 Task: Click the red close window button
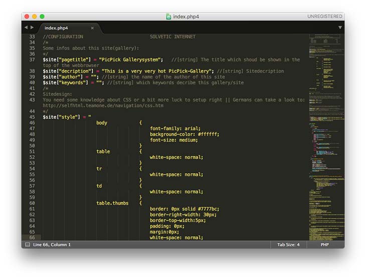point(27,17)
